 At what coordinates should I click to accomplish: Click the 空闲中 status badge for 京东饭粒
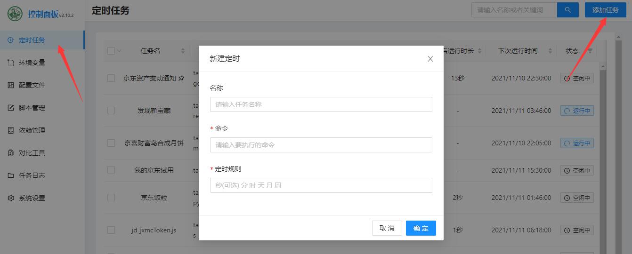(577, 198)
